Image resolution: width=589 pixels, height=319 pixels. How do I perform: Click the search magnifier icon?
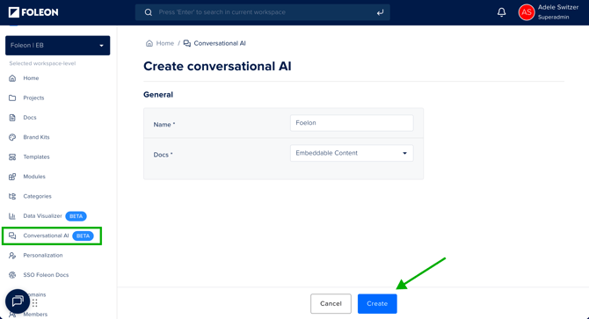point(149,12)
